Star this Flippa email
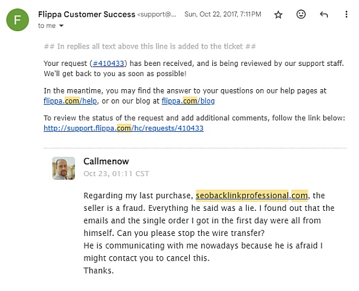The height and width of the screenshot is (291, 359). coord(278,14)
